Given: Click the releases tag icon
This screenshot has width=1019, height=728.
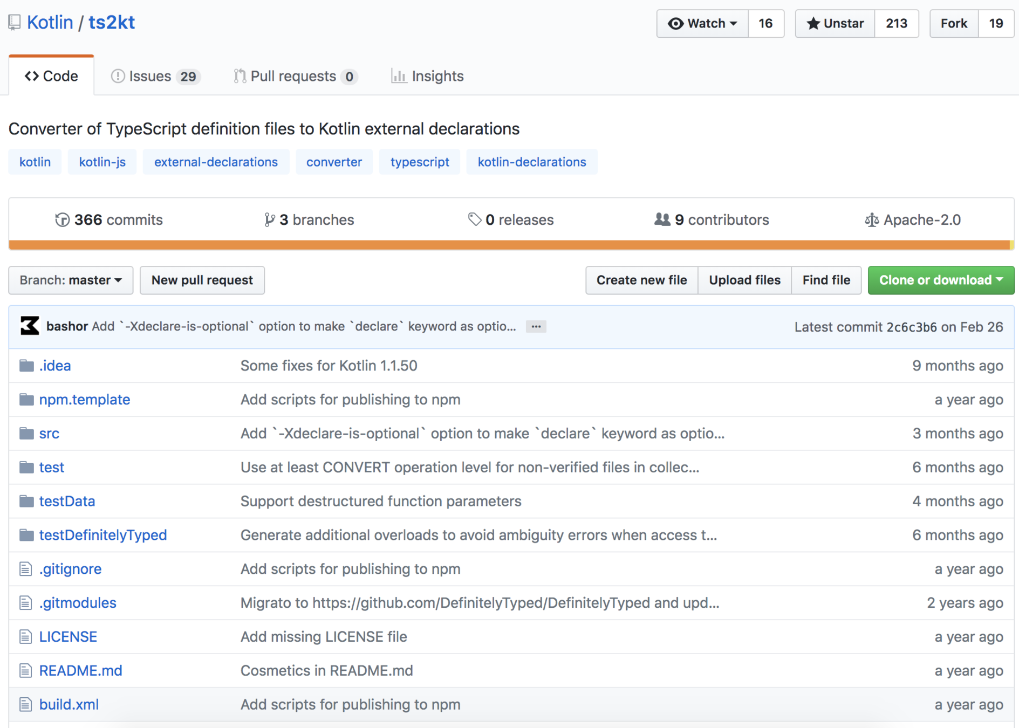Looking at the screenshot, I should coord(474,219).
